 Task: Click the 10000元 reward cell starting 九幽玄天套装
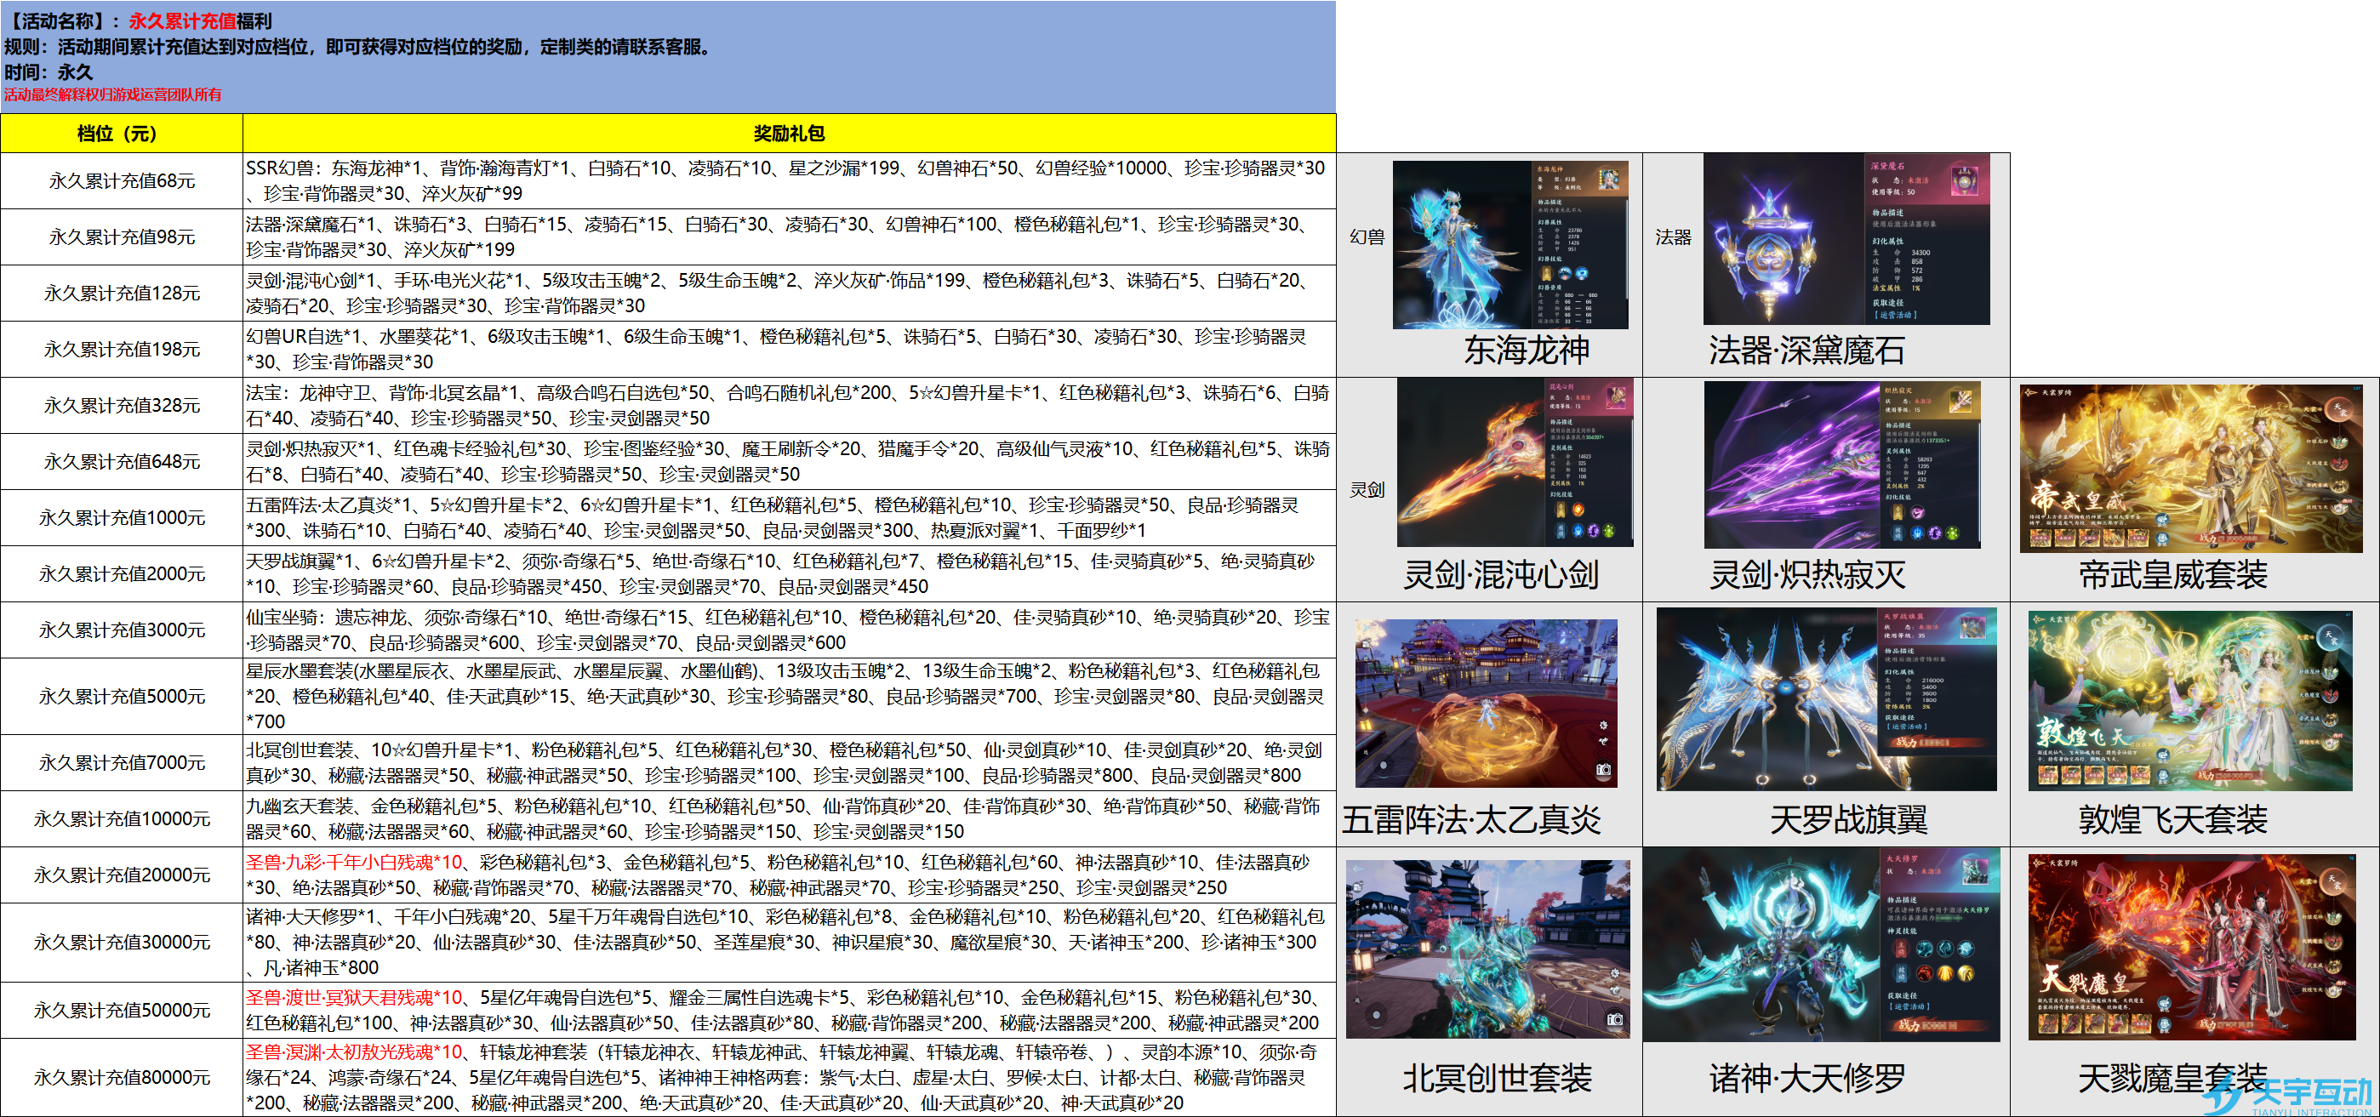tap(789, 819)
